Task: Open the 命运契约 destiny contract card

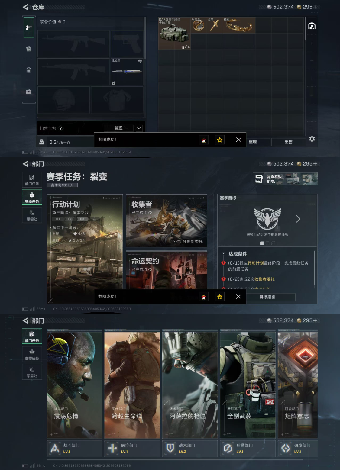Action: [x=167, y=270]
